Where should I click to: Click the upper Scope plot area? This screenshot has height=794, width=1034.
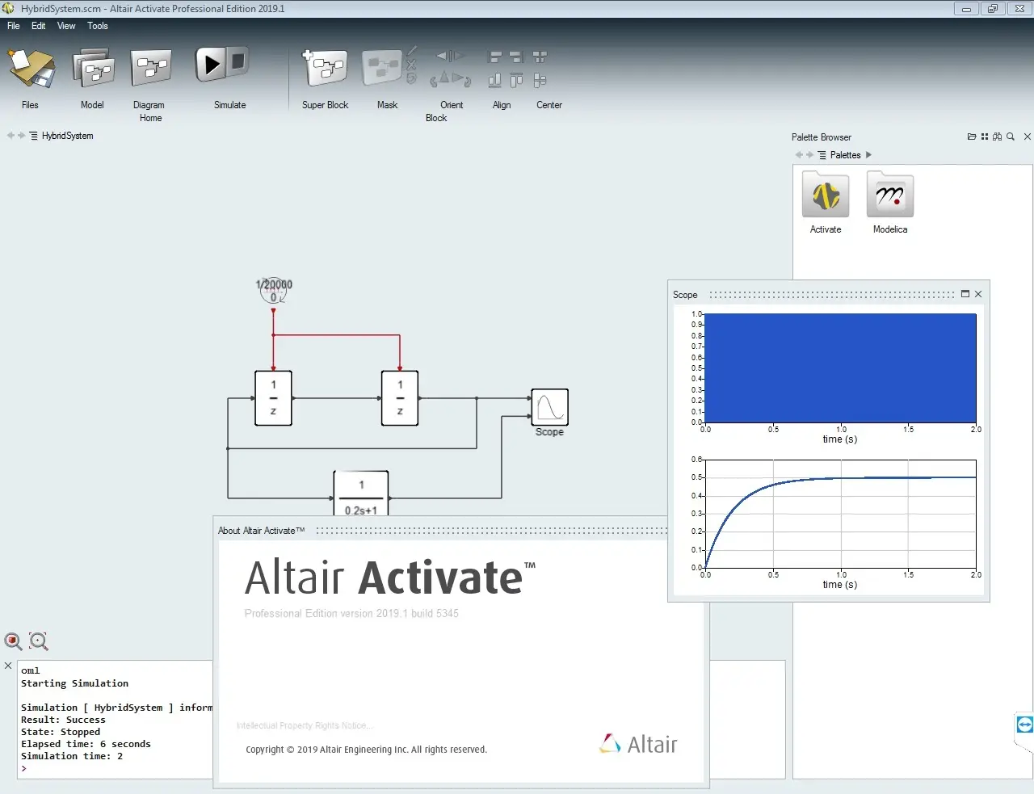point(841,368)
